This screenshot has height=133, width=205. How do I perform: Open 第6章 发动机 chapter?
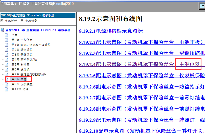coord(20,70)
